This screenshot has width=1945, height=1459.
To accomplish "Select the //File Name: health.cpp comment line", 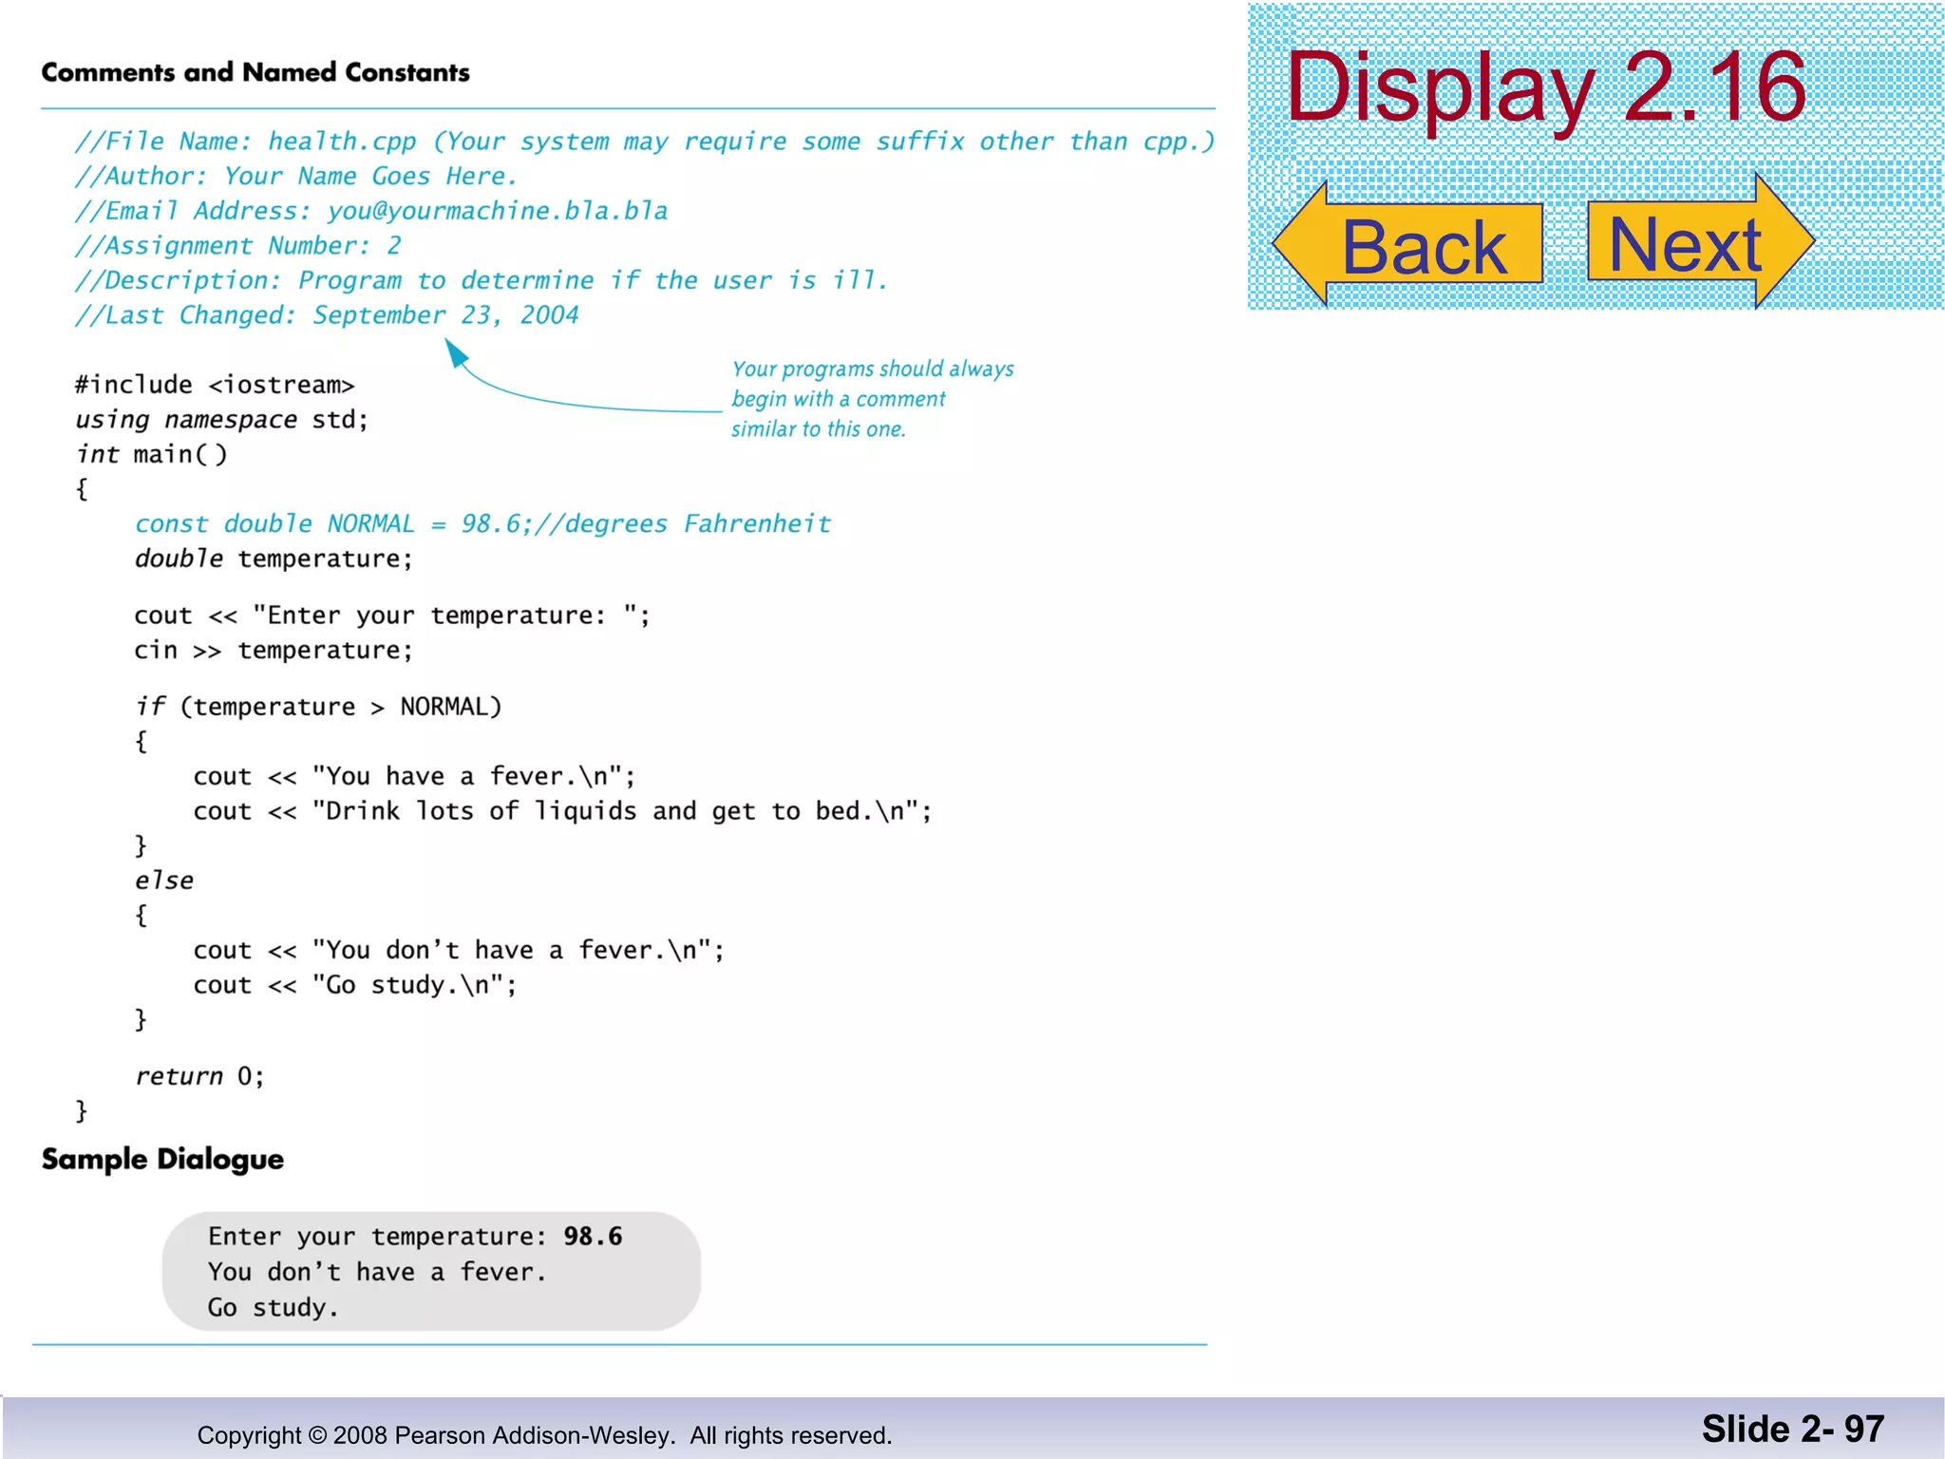I will (x=645, y=142).
